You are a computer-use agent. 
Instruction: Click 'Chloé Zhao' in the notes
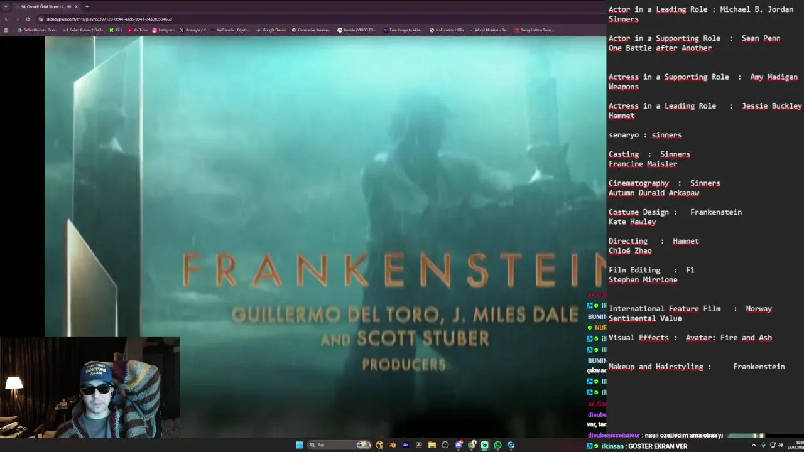[x=630, y=251]
